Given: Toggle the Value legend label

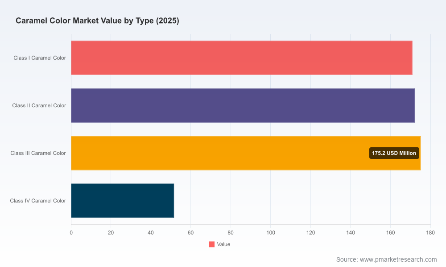Looking at the screenshot, I should pos(223,244).
